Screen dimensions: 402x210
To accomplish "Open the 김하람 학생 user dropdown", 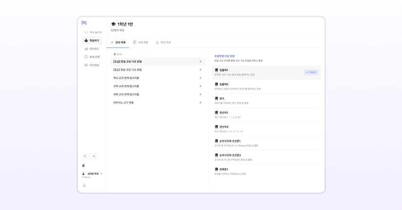I will [x=92, y=174].
